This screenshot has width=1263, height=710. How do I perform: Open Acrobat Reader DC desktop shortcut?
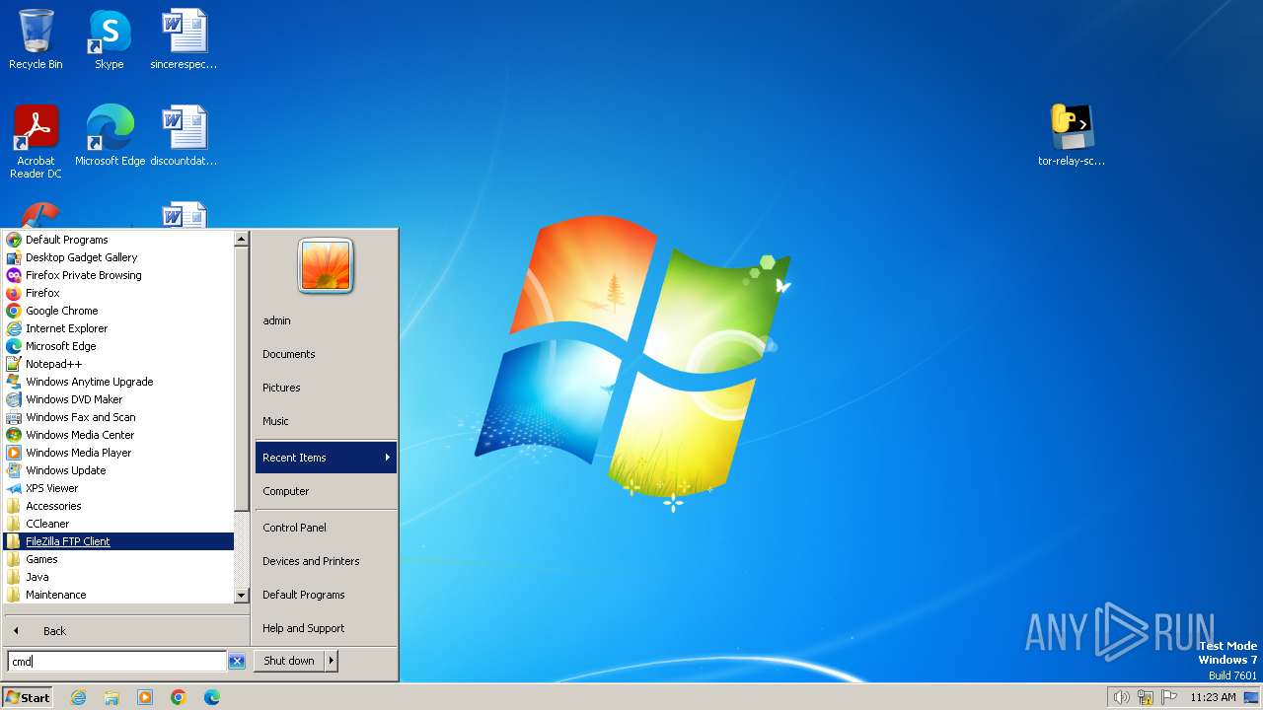point(36,141)
